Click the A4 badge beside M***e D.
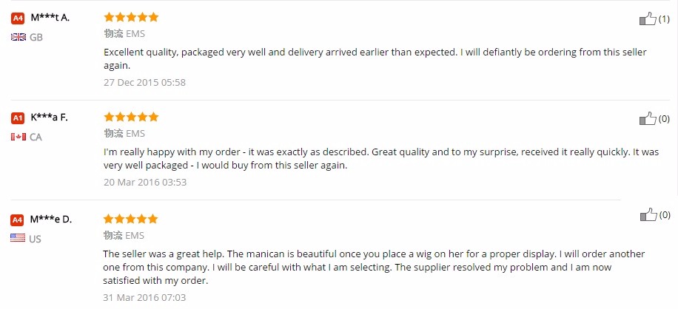 point(19,220)
